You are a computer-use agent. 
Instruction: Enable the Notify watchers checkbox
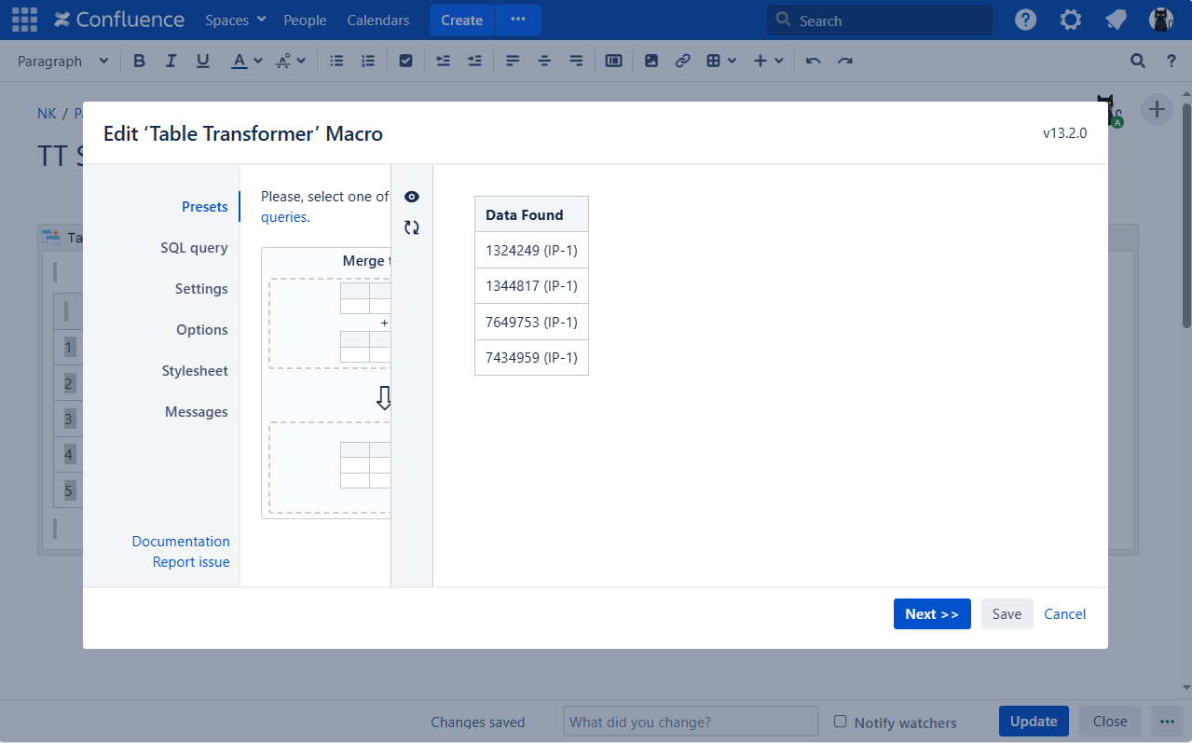pyautogui.click(x=840, y=722)
